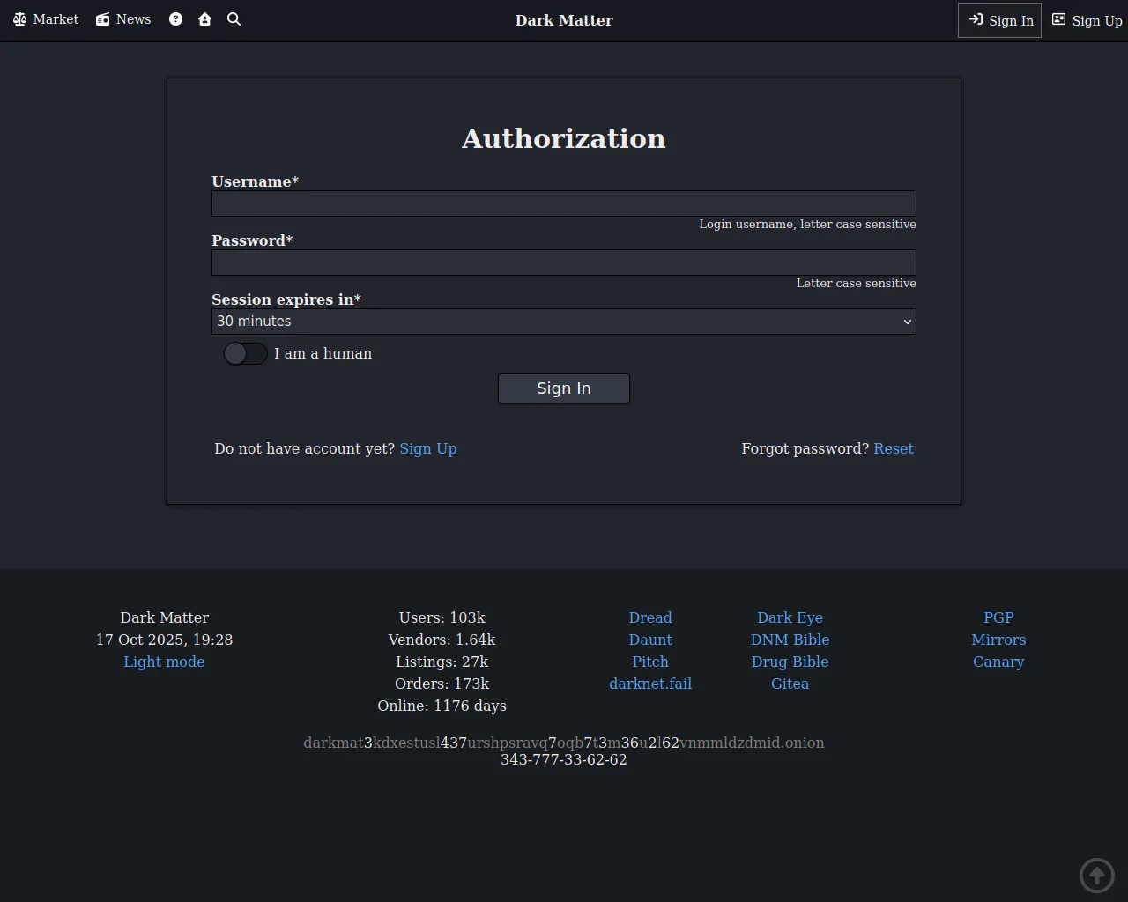Screen dimensions: 1128x902
Task: Open the Session expires in dropdown
Action: pyautogui.click(x=564, y=322)
